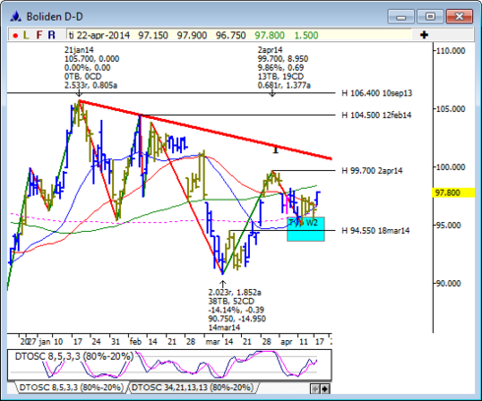The image size is (482, 401).
Task: Click the mar date axis label
Action: pos(212,342)
